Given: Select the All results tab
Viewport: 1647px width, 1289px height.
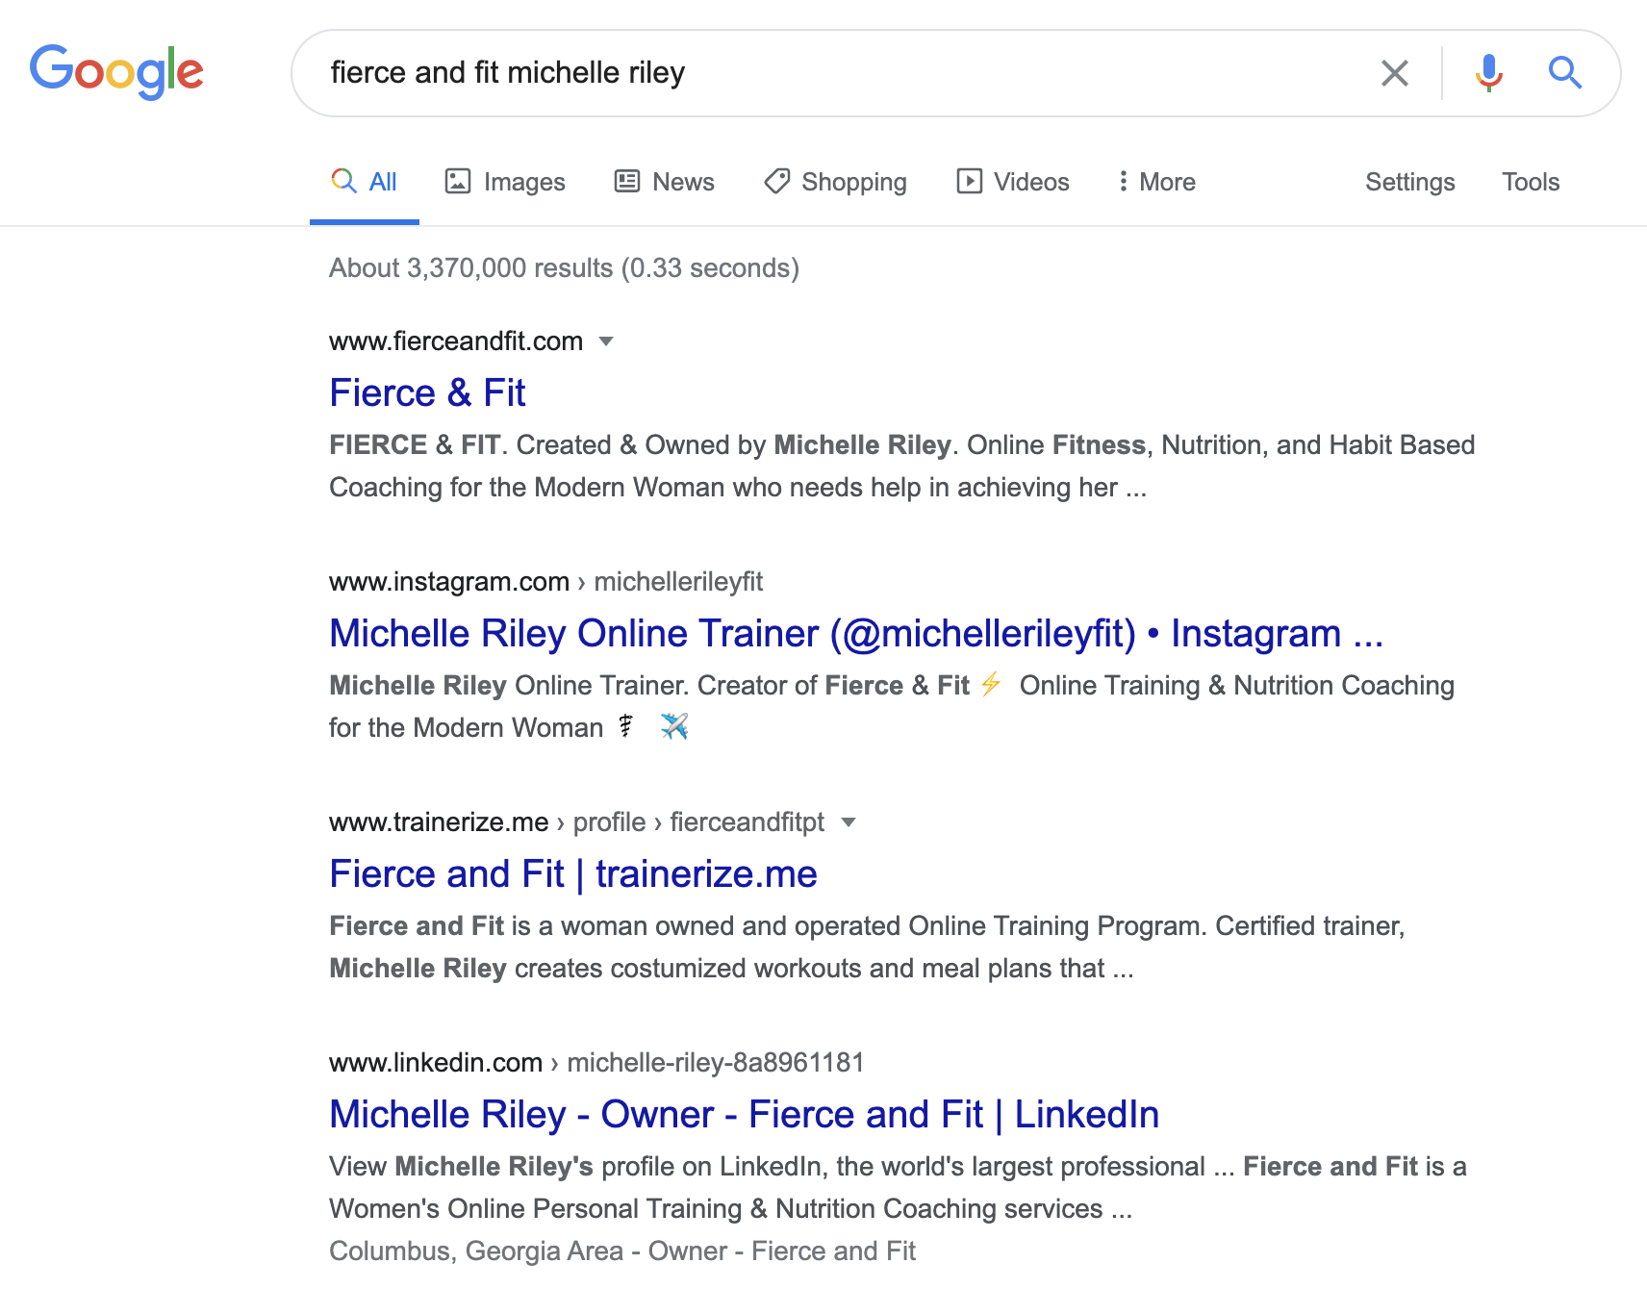Looking at the screenshot, I should (x=365, y=182).
